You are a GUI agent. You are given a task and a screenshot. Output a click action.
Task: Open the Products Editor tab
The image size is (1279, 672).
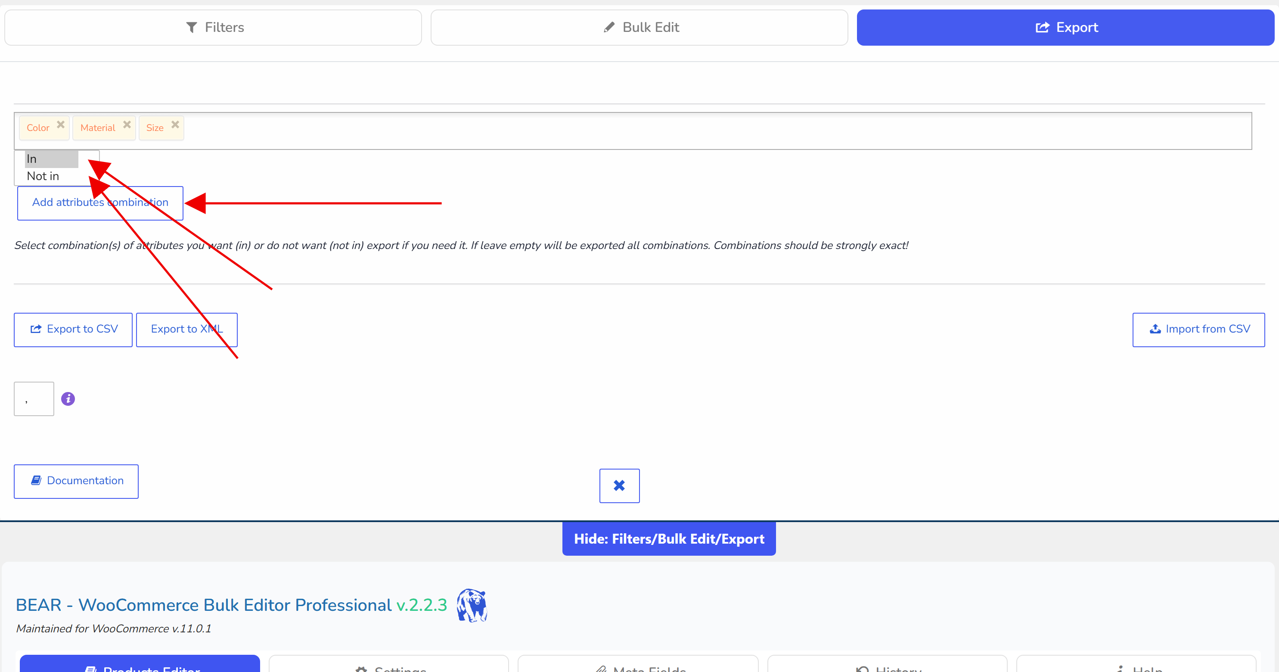click(140, 664)
